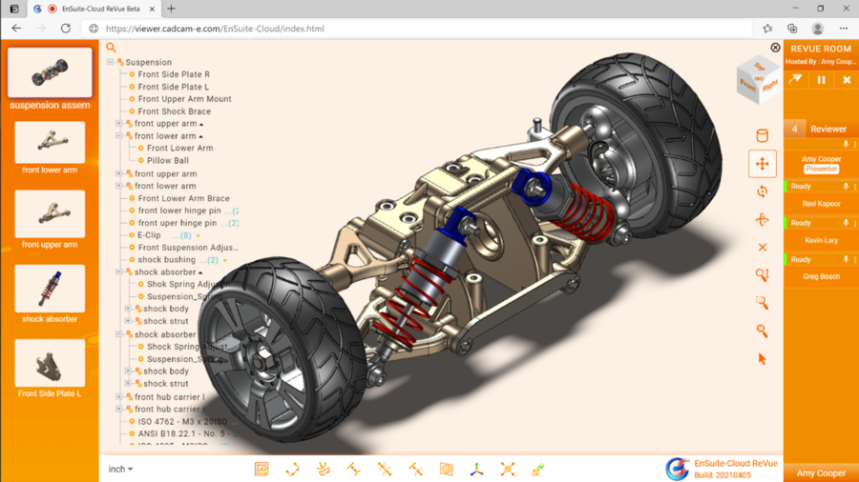Click the coordinate axes triad icon
The image size is (859, 482).
[x=476, y=470]
